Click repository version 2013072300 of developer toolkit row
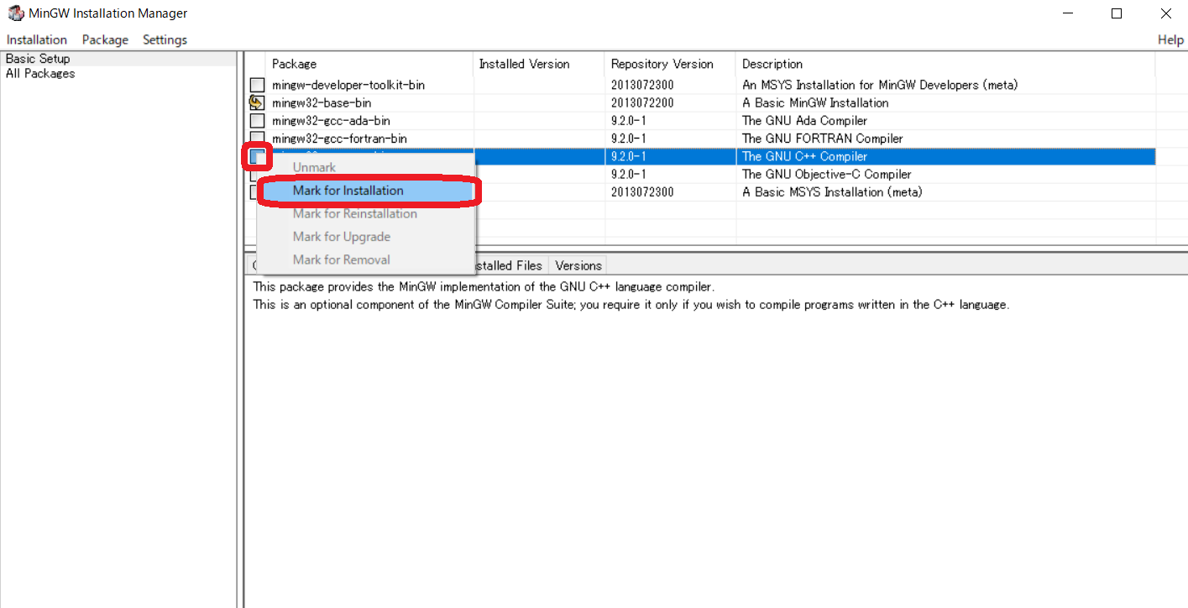The height and width of the screenshot is (608, 1188). pyautogui.click(x=642, y=85)
